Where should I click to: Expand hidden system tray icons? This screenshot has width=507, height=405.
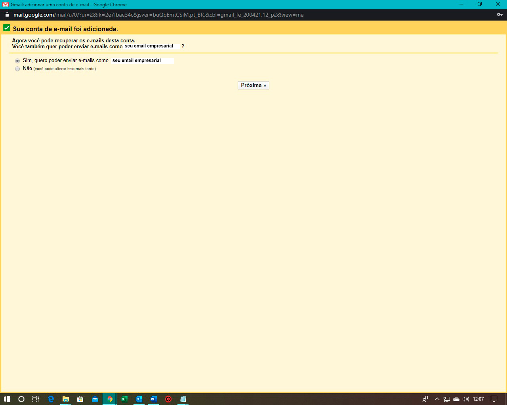coord(437,399)
